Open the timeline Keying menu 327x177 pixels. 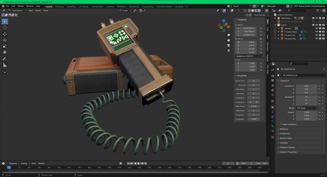25,163
